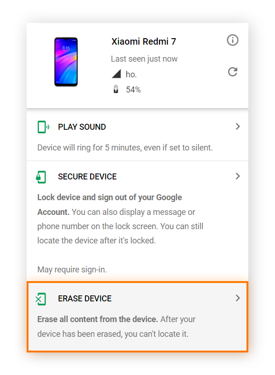This screenshot has height=375, width=275.
Task: Click the Xiaomi Redmi 7 phone image
Action: tap(66, 62)
